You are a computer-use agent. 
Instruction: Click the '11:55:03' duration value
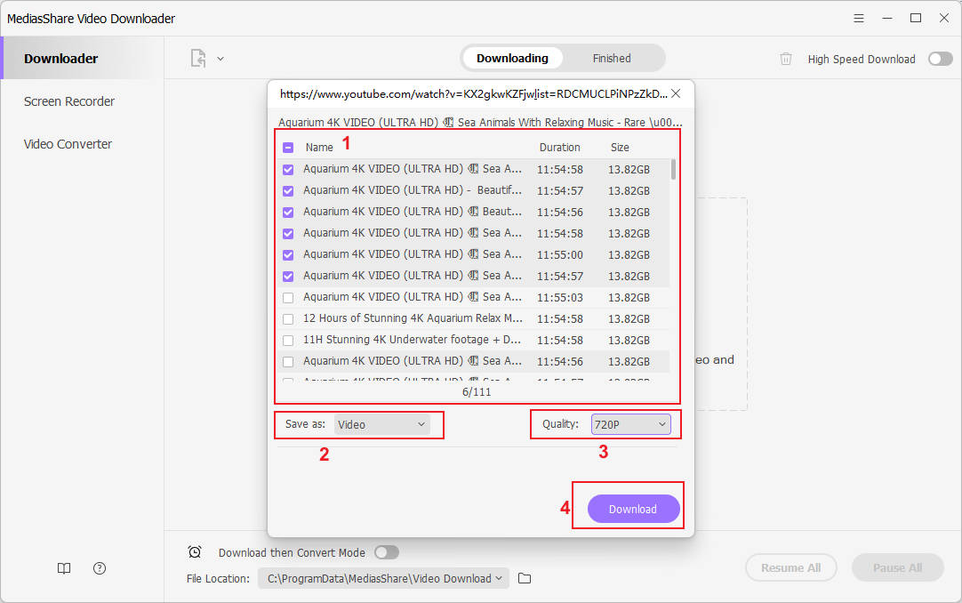pos(560,298)
